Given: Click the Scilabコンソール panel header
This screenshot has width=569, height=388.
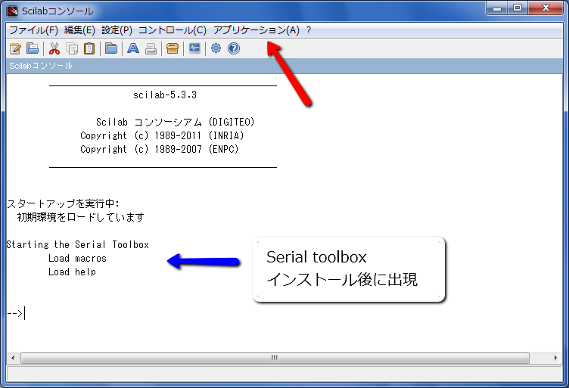Looking at the screenshot, I should coord(284,66).
